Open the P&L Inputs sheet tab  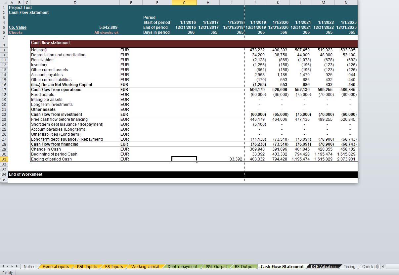point(87,266)
